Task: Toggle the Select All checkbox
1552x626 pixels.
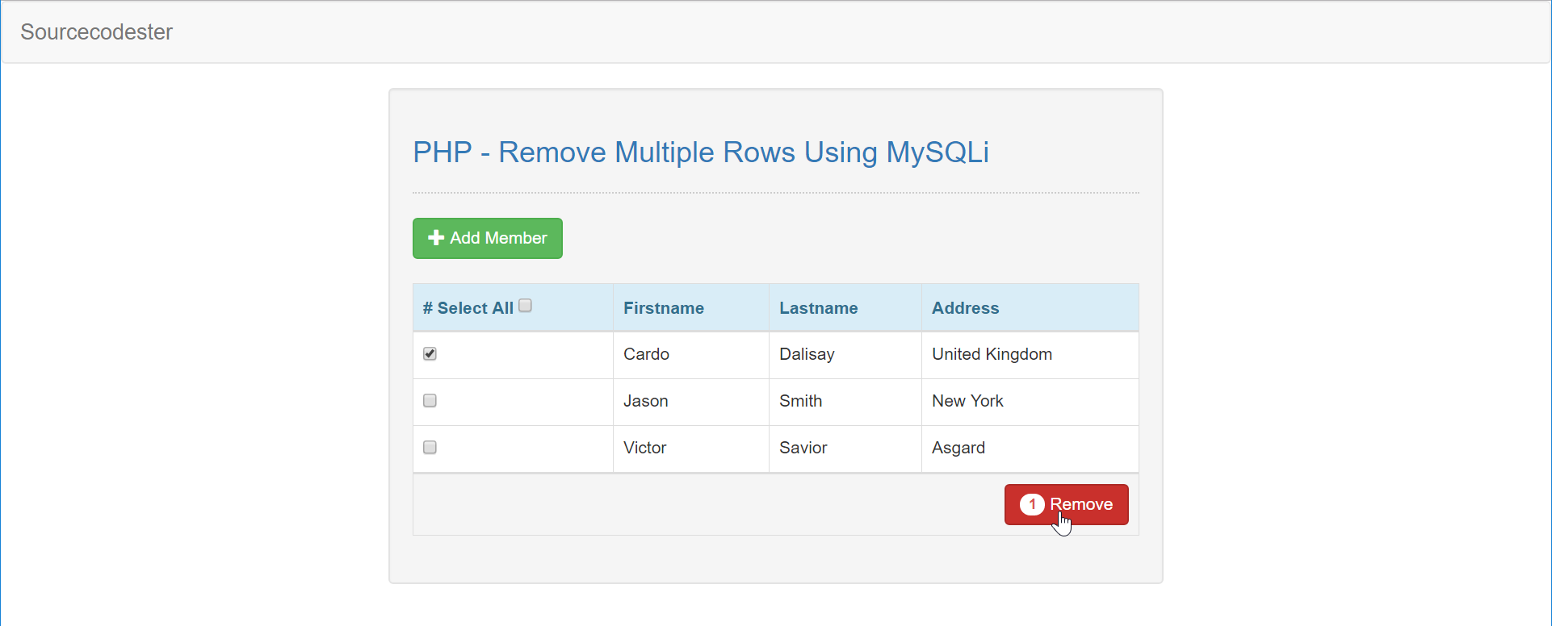Action: point(526,306)
